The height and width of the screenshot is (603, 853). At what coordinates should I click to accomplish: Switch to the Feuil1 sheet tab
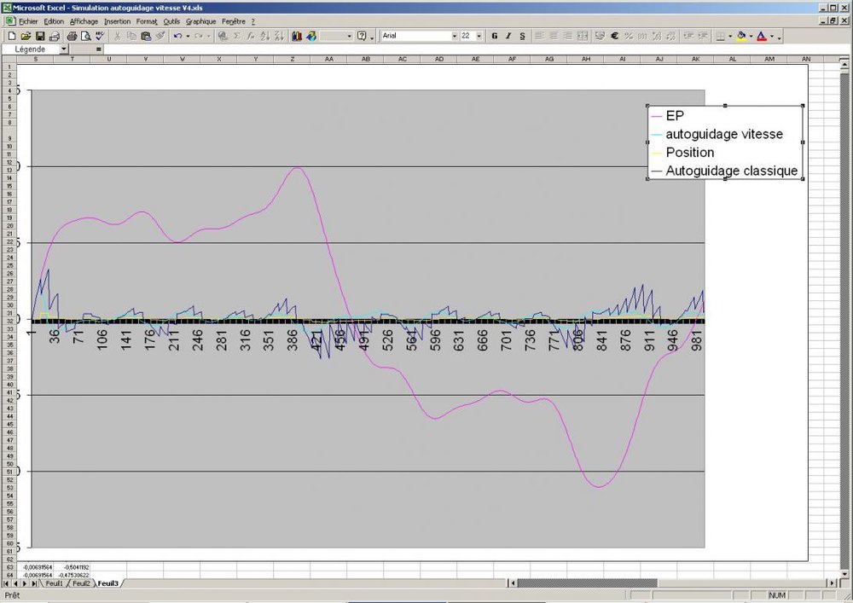pos(54,583)
